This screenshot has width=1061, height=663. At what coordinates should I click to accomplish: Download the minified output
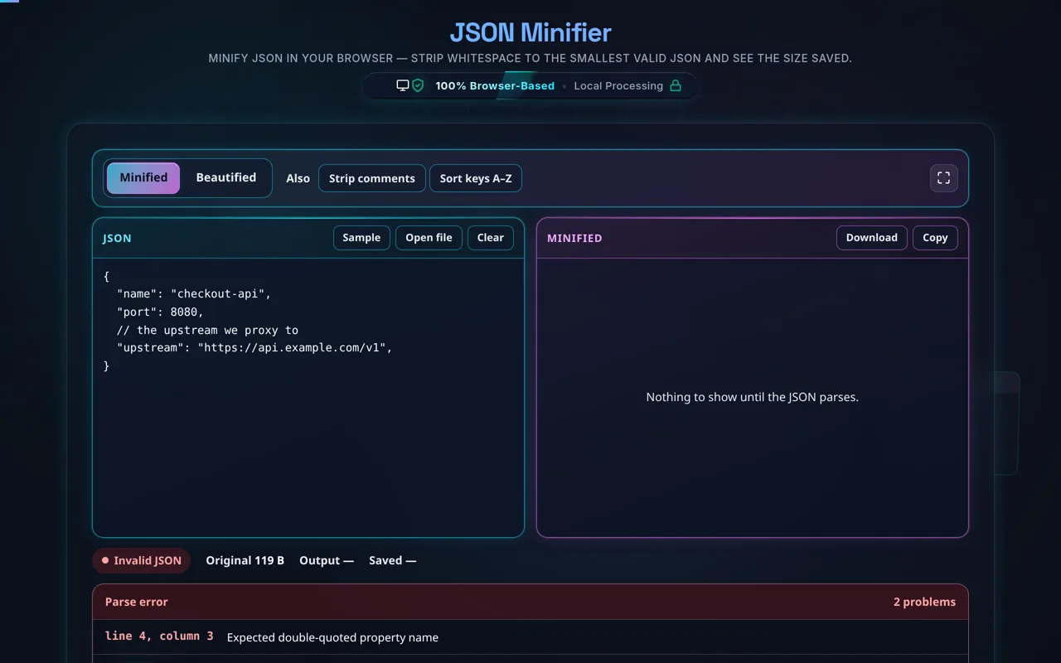click(871, 238)
